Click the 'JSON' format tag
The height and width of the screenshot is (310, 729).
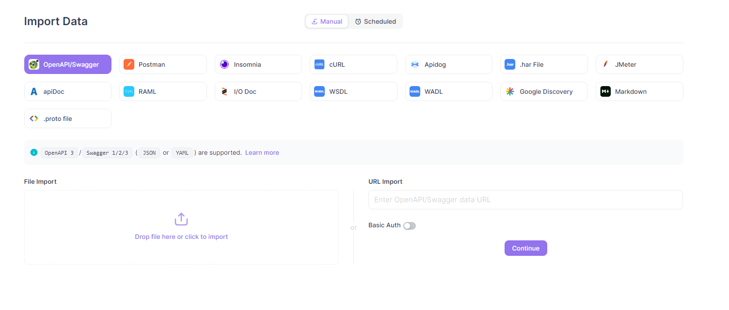point(150,153)
